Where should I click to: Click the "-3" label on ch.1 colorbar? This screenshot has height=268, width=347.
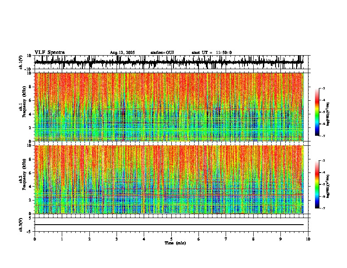click(x=323, y=88)
